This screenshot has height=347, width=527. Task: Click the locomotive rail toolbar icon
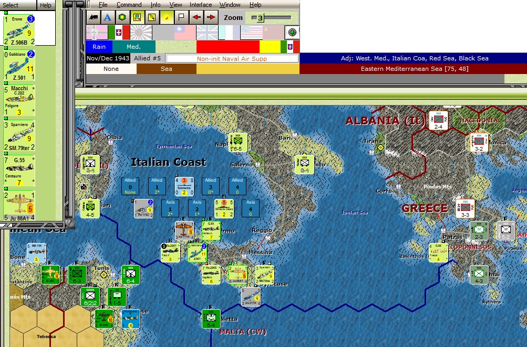point(93,17)
